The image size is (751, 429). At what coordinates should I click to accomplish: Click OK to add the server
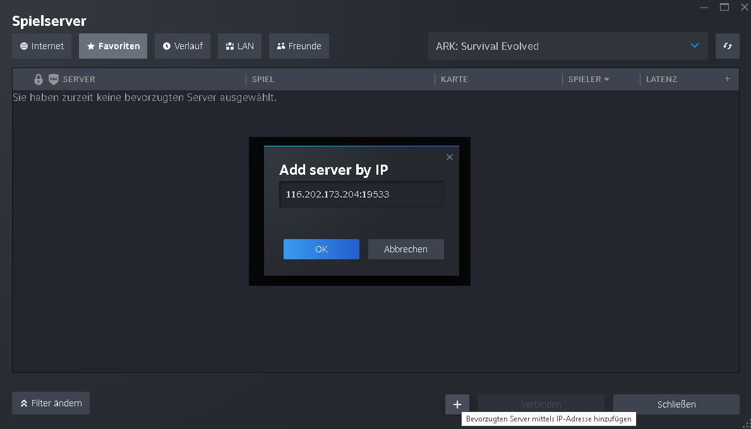321,249
